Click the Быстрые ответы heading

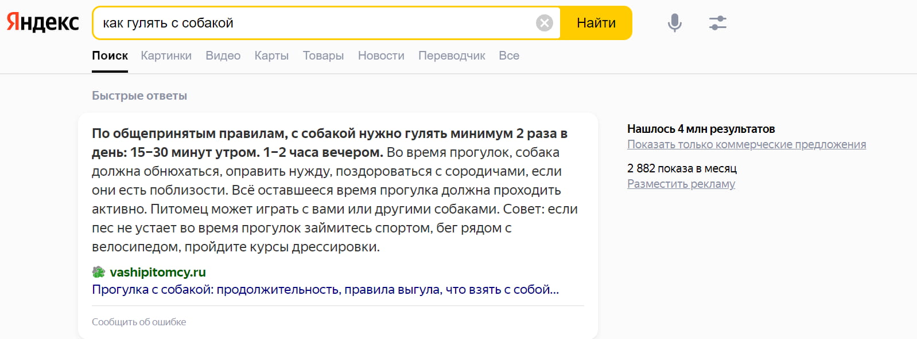(139, 96)
